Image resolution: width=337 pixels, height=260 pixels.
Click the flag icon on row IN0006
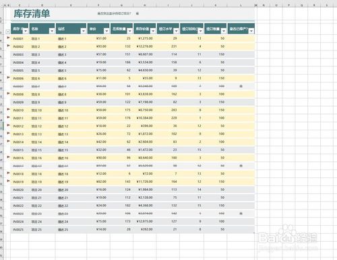tap(8, 77)
